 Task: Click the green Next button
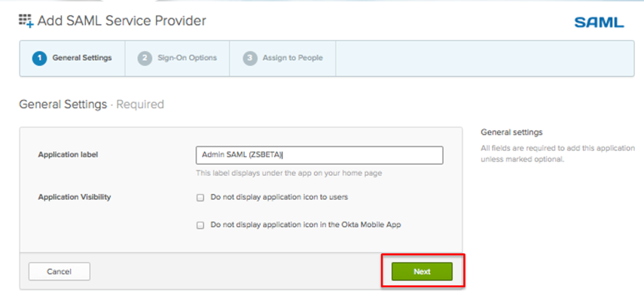422,271
